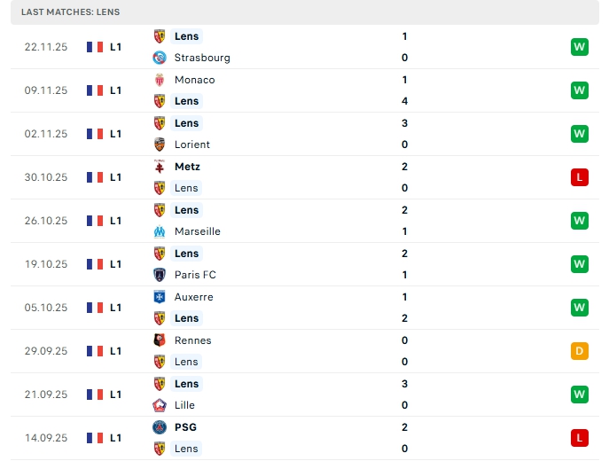The image size is (609, 461).
Task: Click the Lille club crest icon
Action: click(160, 405)
